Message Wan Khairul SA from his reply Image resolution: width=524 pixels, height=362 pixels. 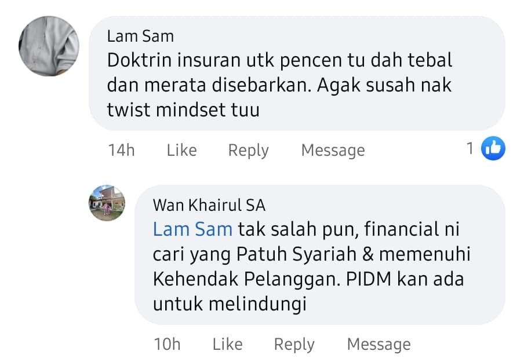tap(379, 345)
